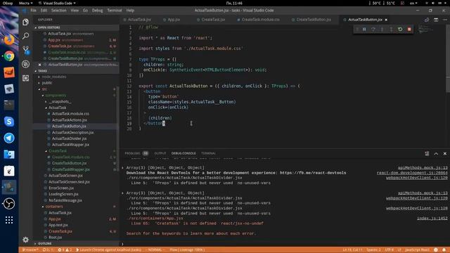
Task: Open the Extensions view in activity bar
Action: coord(25,78)
